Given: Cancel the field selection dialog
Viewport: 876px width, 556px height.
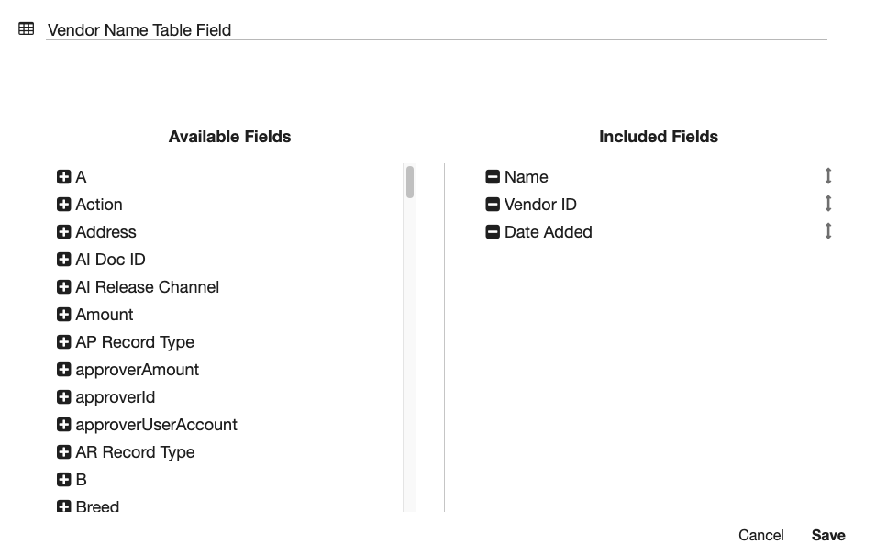Looking at the screenshot, I should click(x=760, y=535).
